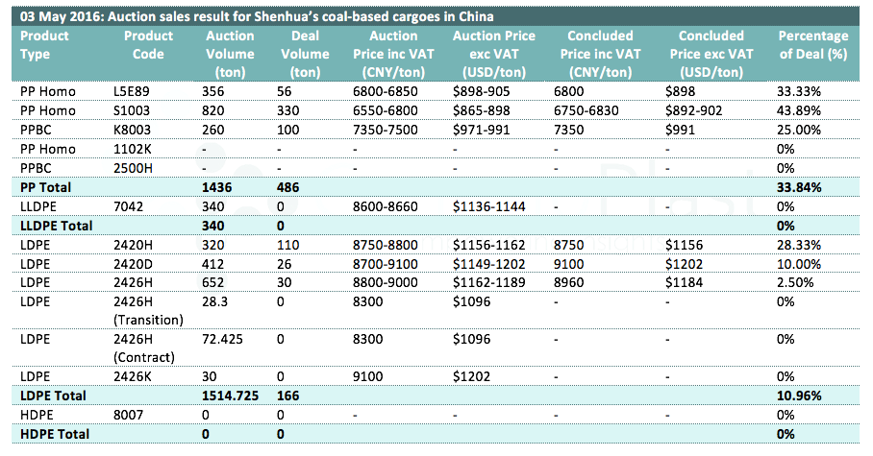This screenshot has width=873, height=456.
Task: Select auction volume '412'
Action: (213, 264)
